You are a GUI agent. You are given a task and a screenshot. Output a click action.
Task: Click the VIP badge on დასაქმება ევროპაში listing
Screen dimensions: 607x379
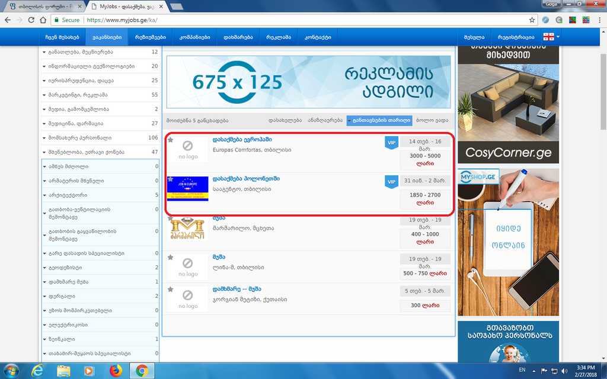[391, 142]
